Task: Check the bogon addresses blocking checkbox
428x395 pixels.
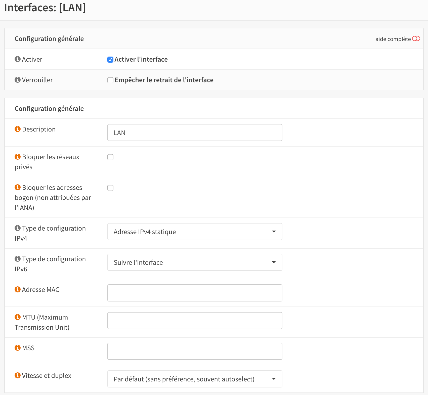Action: coord(110,188)
